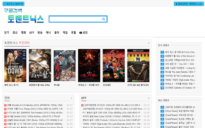Viewport: 205px width, 128px height.
Task: Click the search magnifier icon
Action: click(x=104, y=19)
